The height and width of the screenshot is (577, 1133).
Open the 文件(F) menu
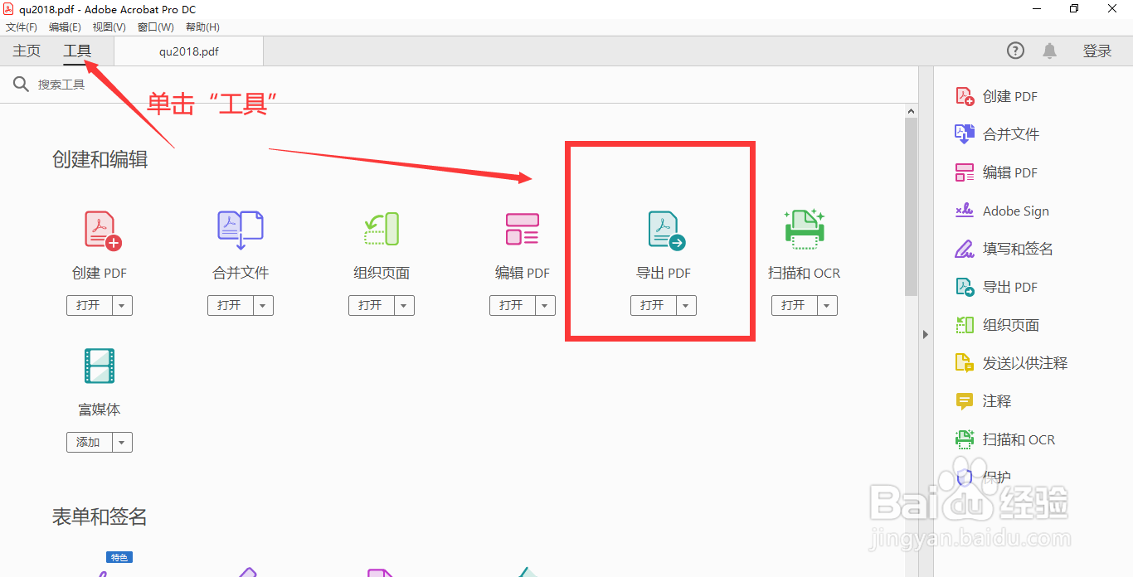tap(22, 27)
